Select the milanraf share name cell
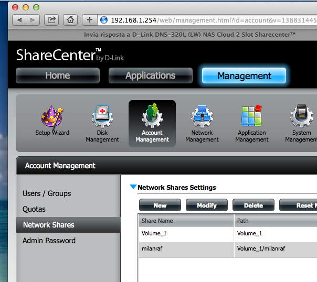 186,248
